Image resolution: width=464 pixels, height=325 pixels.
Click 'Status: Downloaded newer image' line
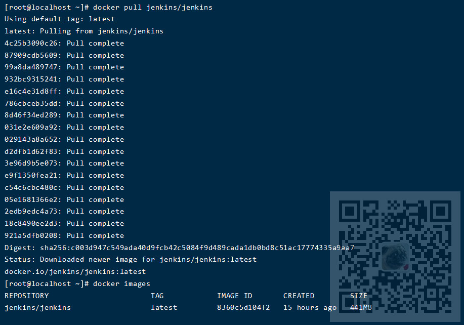(x=131, y=260)
